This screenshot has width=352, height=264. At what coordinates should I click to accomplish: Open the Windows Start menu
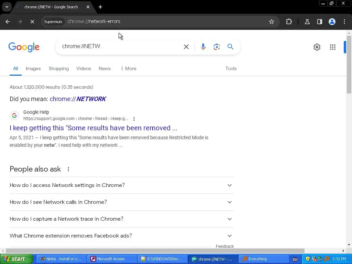(16, 259)
